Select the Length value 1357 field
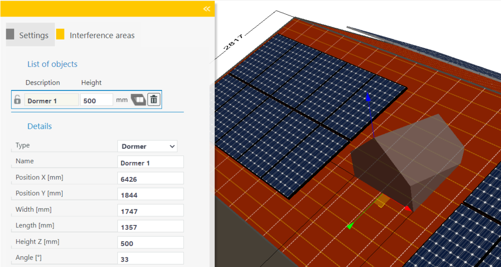The width and height of the screenshot is (501, 267). click(150, 227)
